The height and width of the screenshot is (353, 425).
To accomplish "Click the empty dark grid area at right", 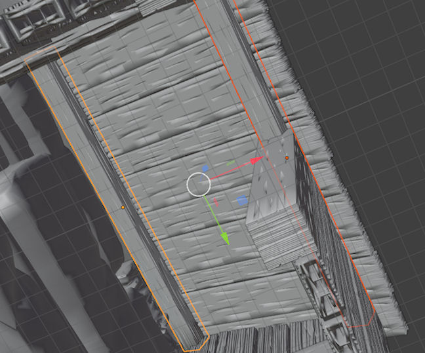I will [380, 98].
